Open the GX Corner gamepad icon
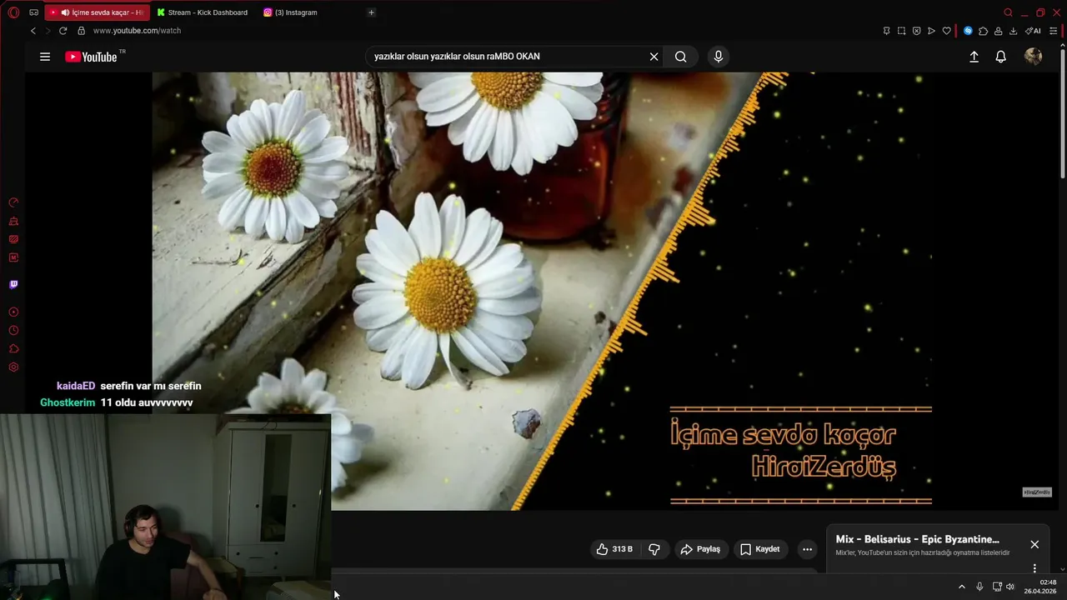 [34, 12]
